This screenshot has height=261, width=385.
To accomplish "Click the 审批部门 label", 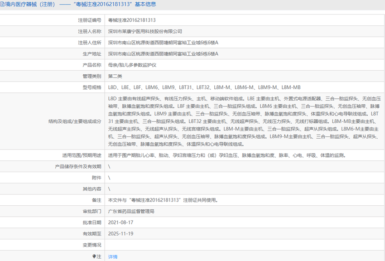I will [x=92, y=212].
